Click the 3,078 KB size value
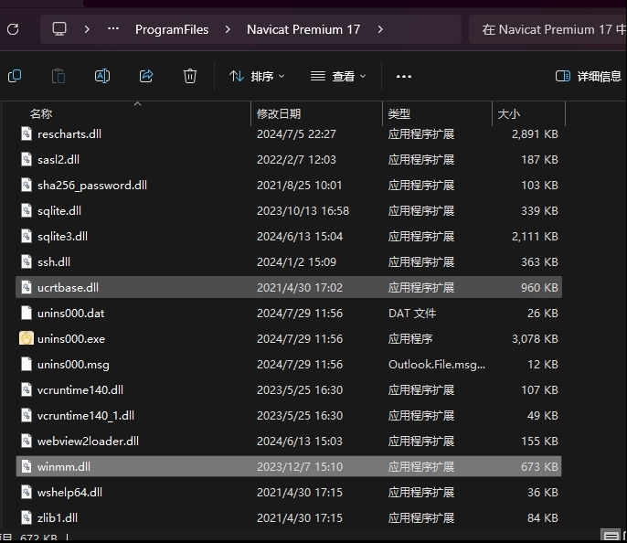Screen dimensions: 627x543 click(535, 338)
